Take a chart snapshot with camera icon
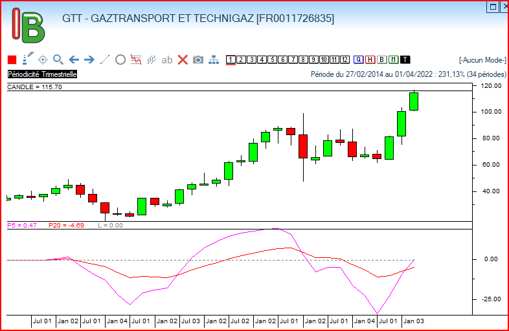 198,59
